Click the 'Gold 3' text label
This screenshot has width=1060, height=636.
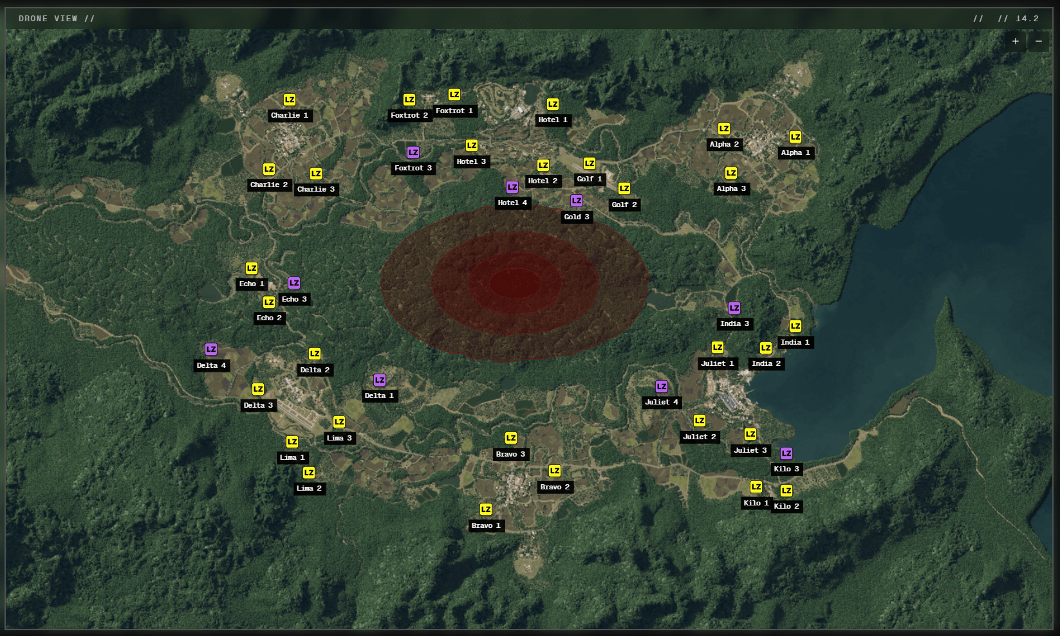click(x=577, y=217)
